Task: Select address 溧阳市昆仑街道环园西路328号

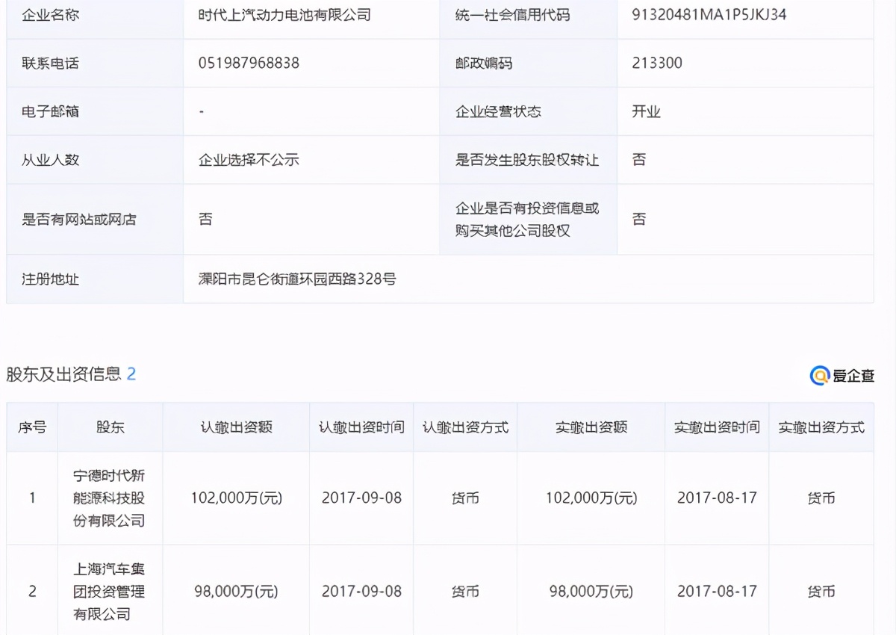Action: [297, 279]
